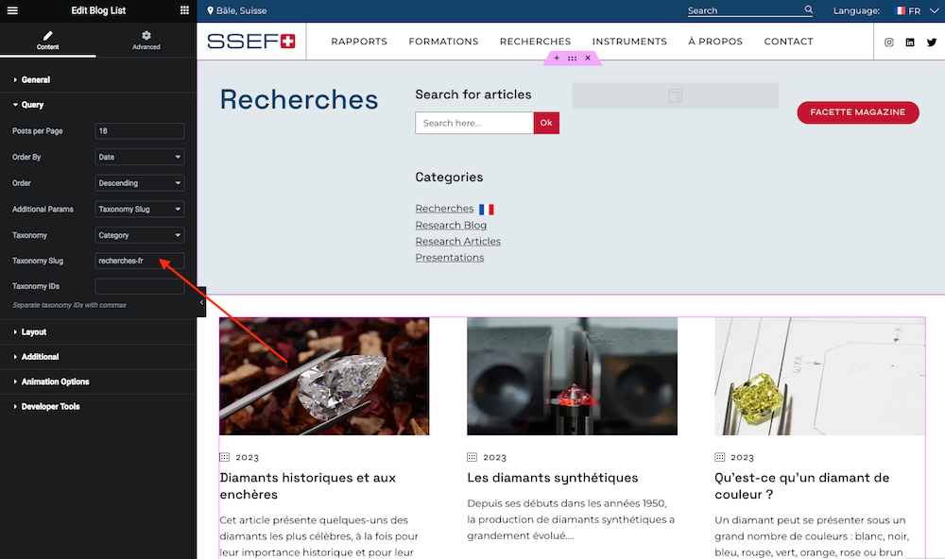Expand the Developer Tools section
Viewport: 945px width, 559px height.
pos(51,407)
